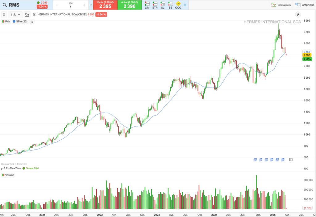Open the chart style icon beside timeframe
Image resolution: width=316 pixels, height=217 pixels.
tap(27, 15)
